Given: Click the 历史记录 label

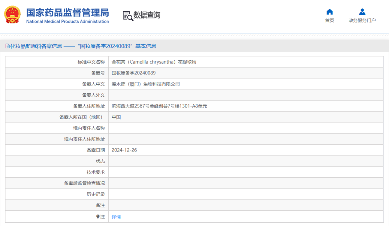Looking at the screenshot, I should click(x=96, y=194).
